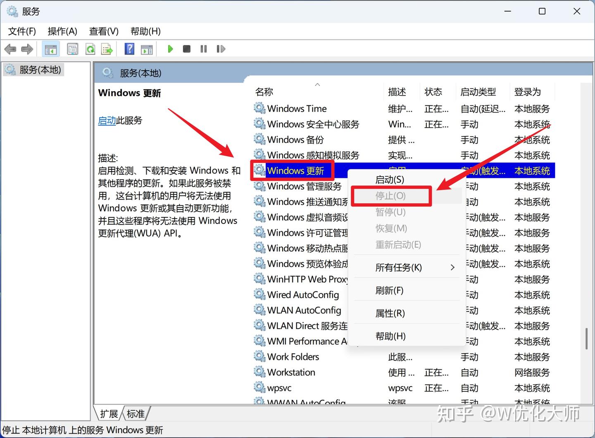The height and width of the screenshot is (438, 595).
Task: Click the Restart Service toolbar icon
Action: click(221, 49)
